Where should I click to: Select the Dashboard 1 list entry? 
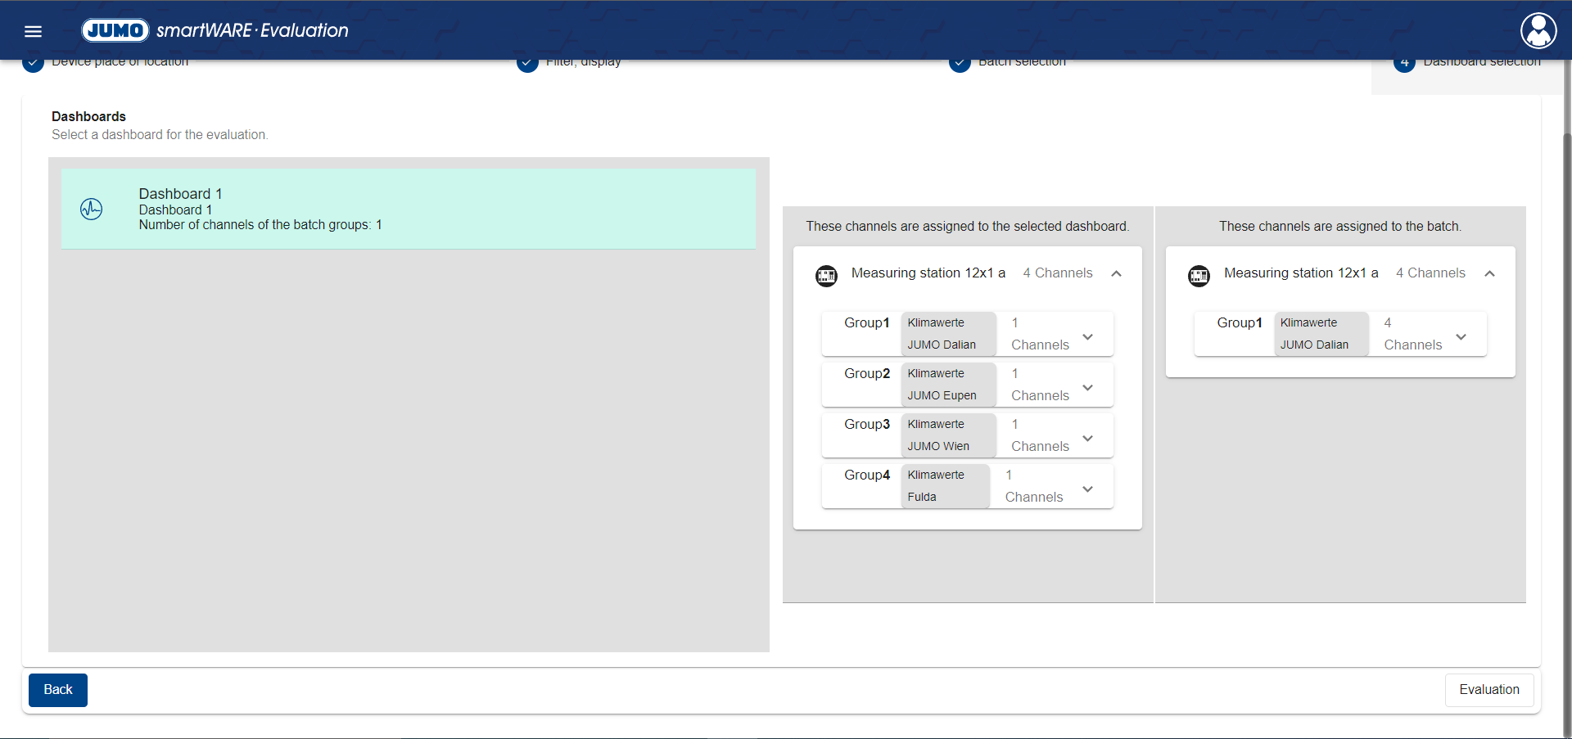pos(408,209)
